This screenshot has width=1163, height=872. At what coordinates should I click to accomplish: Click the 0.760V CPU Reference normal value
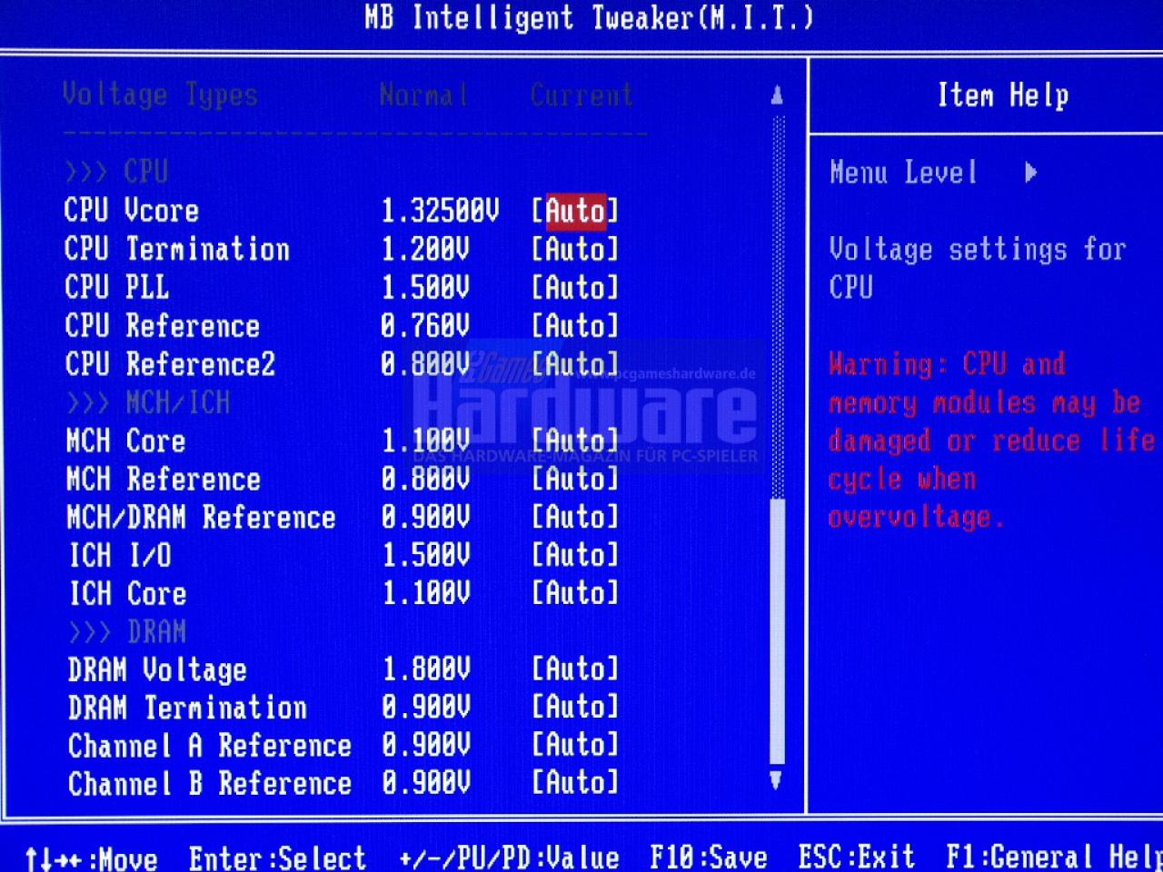[425, 326]
